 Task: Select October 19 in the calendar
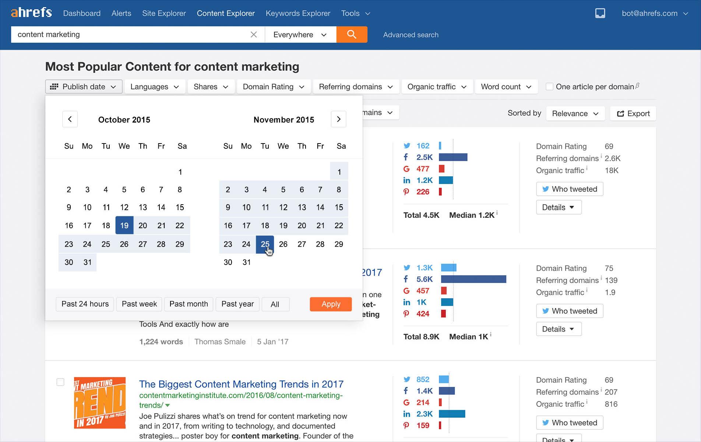pyautogui.click(x=124, y=225)
